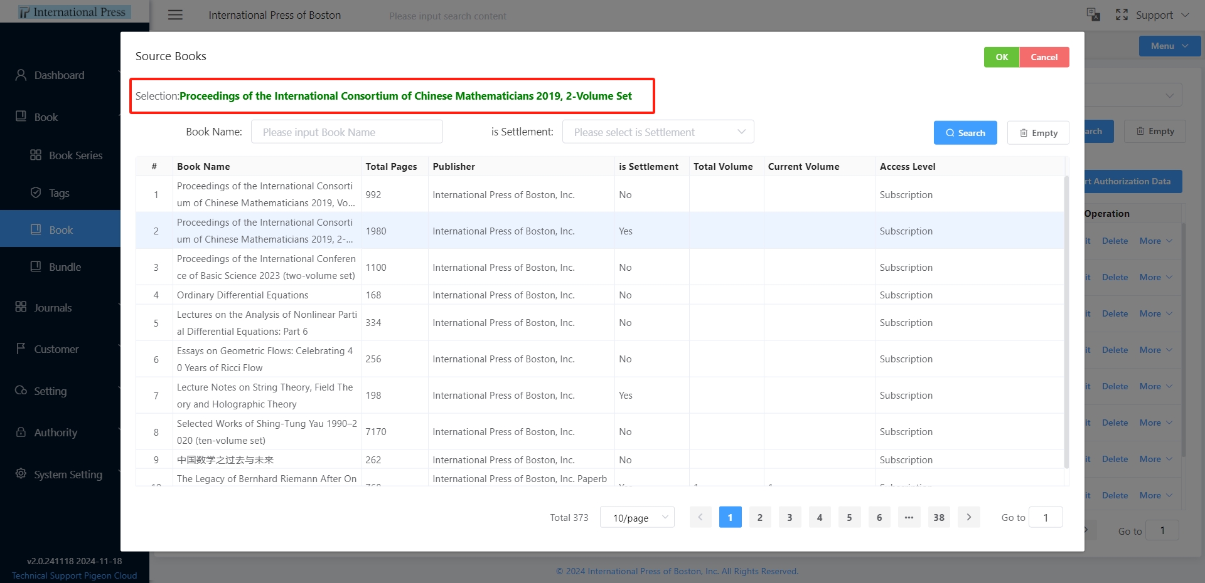The height and width of the screenshot is (583, 1205).
Task: Select Lectures on Nonlinear Partial Differential Equations row
Action: [x=600, y=323]
